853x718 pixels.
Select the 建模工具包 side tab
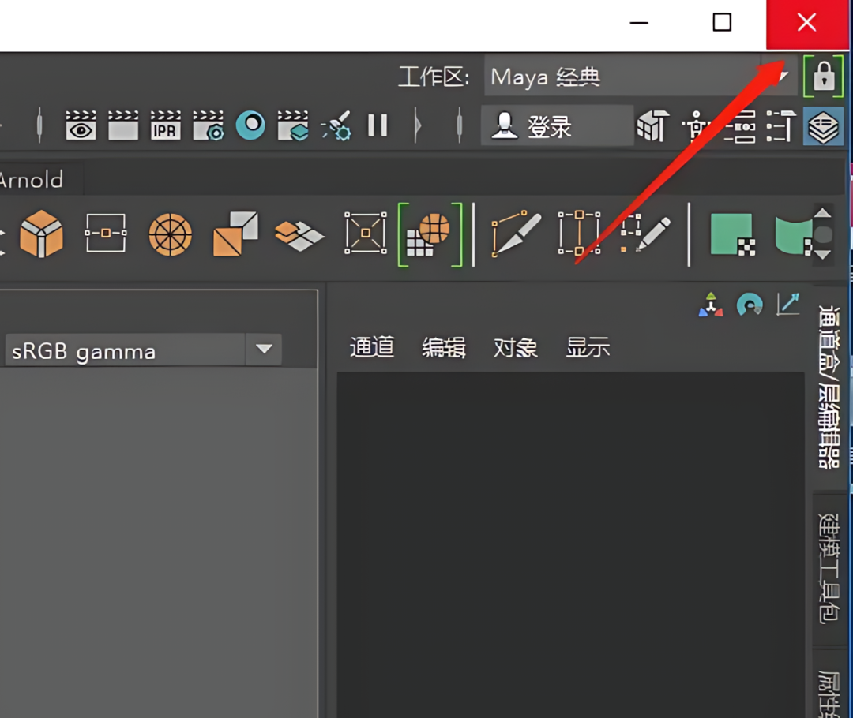point(828,568)
